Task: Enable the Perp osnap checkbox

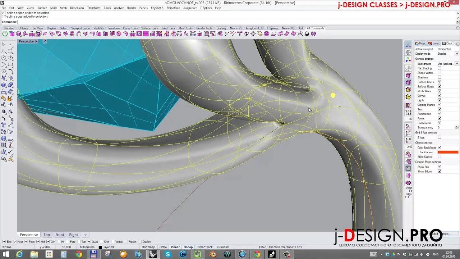Action: click(x=68, y=242)
